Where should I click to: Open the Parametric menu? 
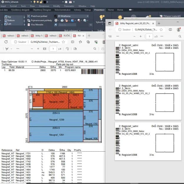click(69, 6)
